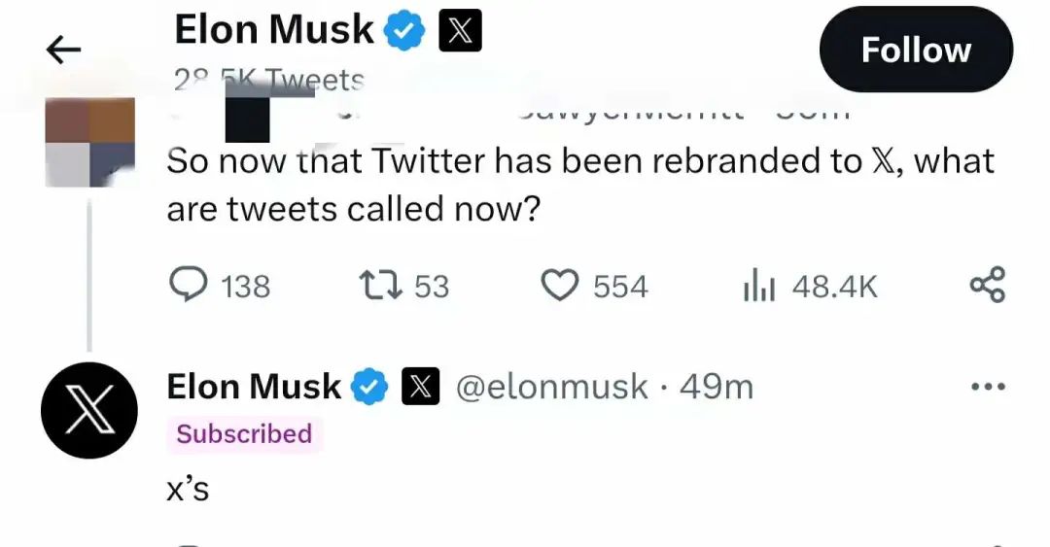This screenshot has height=547, width=1050.
Task: Open more options on Elon Musk's reply
Action: tap(988, 387)
